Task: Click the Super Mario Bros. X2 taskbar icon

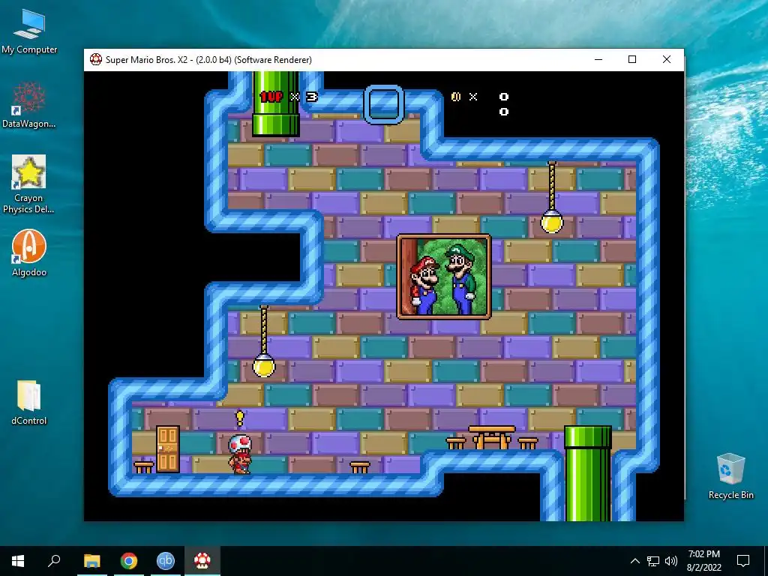Action: (x=202, y=561)
